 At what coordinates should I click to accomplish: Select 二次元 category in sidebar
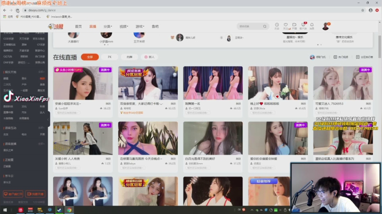(x=7, y=84)
